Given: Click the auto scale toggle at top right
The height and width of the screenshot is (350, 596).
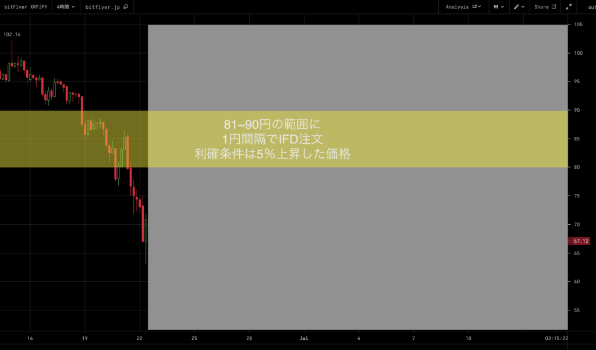Looking at the screenshot, I should 591,7.
